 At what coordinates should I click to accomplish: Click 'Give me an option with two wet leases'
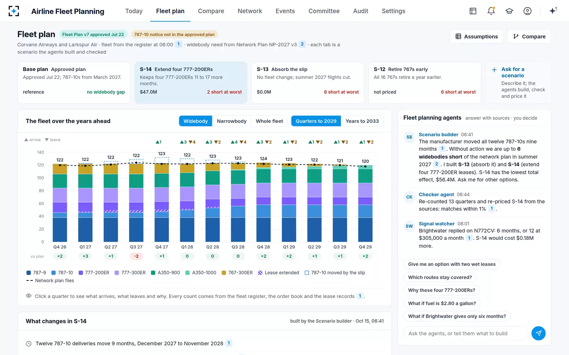[x=452, y=264]
